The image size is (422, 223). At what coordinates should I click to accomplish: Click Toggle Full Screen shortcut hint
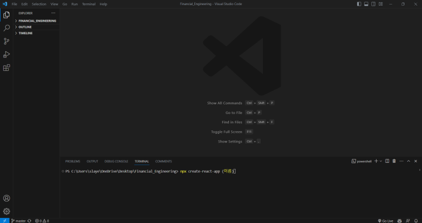click(x=232, y=132)
